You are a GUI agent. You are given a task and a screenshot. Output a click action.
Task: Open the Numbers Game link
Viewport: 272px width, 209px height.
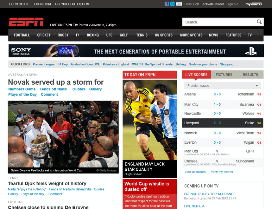coord(22,89)
